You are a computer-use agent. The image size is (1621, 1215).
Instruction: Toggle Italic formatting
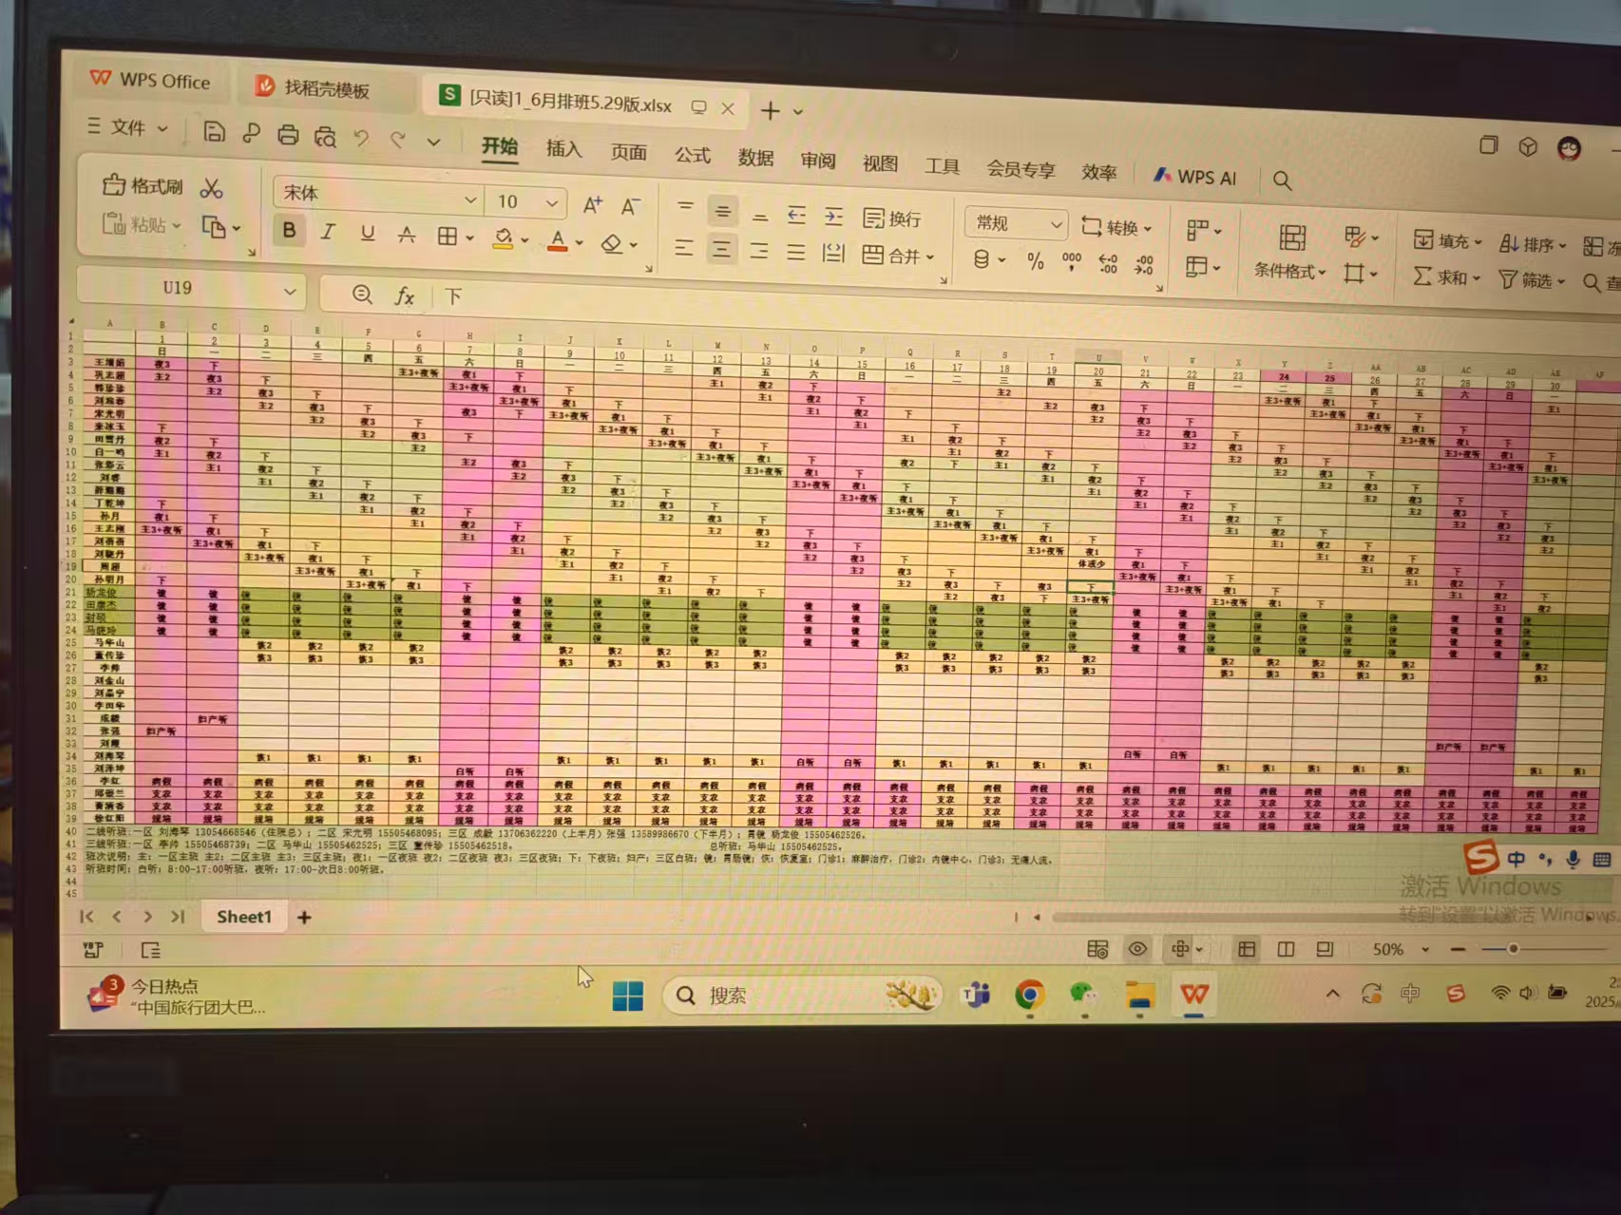click(328, 232)
